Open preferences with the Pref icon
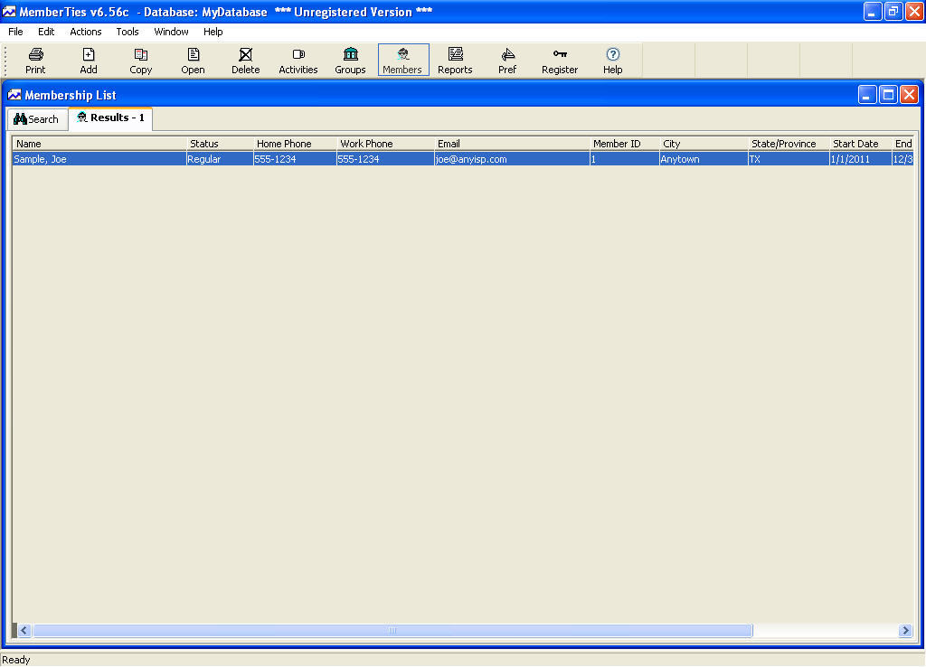 pos(507,61)
